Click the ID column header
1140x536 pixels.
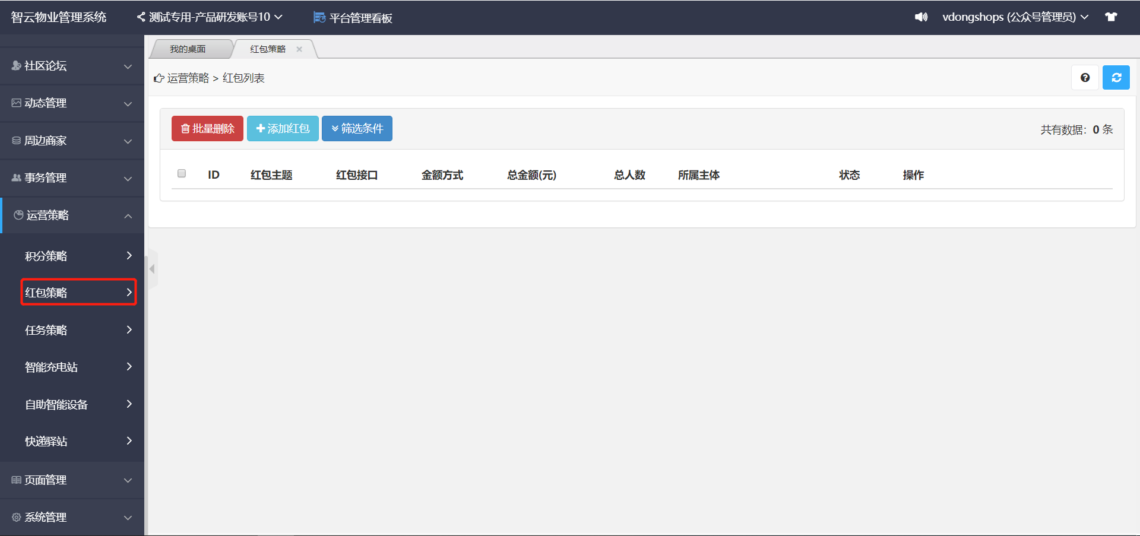[x=214, y=175]
